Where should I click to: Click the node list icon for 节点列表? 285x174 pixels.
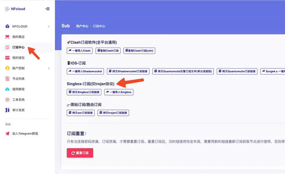(x=7, y=79)
